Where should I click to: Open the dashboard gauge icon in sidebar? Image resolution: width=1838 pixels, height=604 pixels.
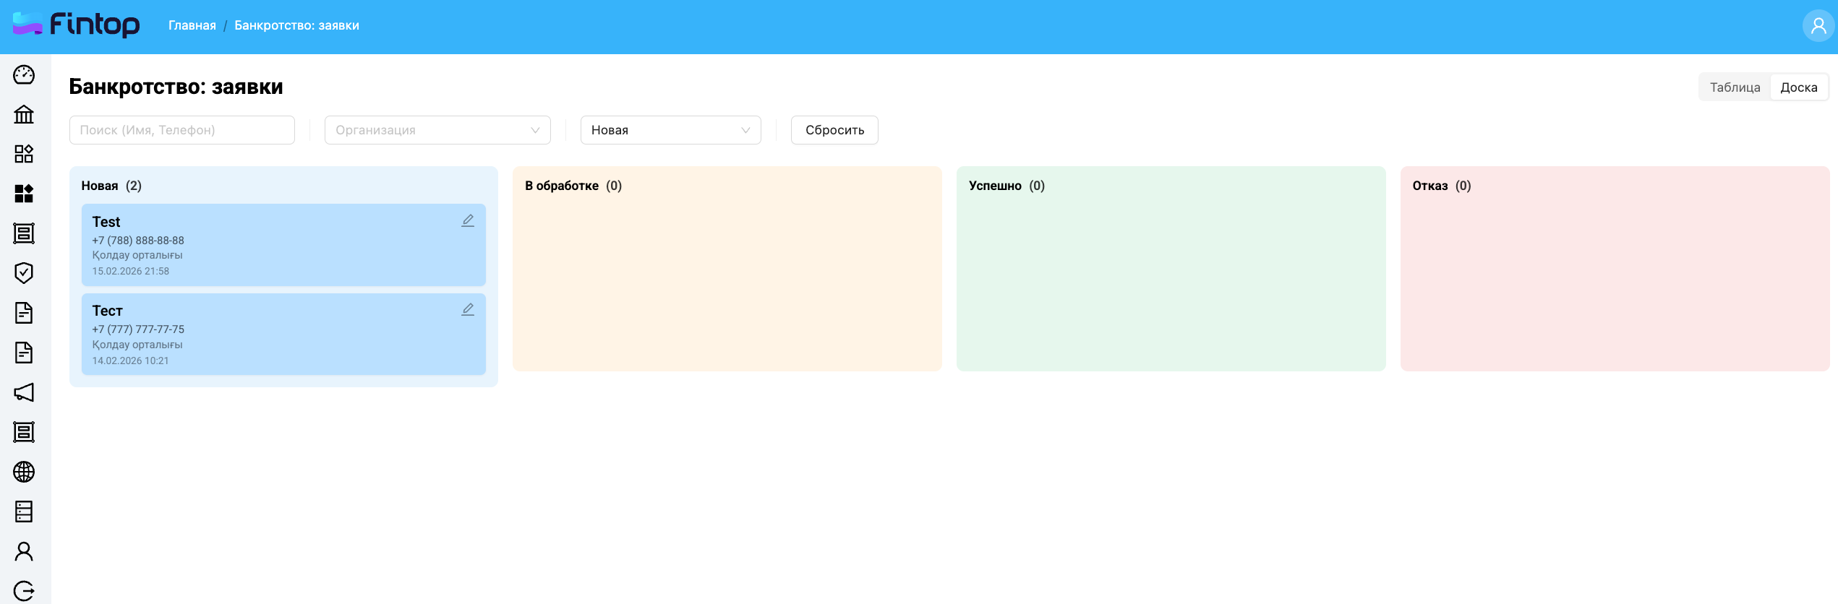(x=24, y=74)
